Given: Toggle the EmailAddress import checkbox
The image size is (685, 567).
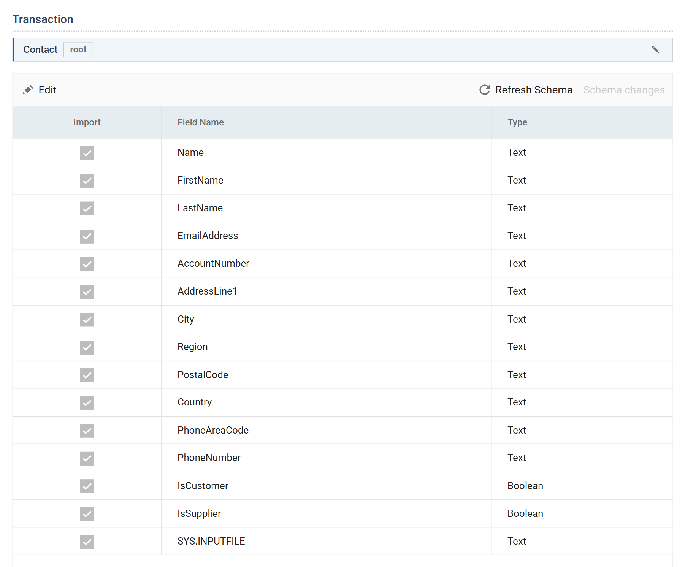Looking at the screenshot, I should click(87, 236).
